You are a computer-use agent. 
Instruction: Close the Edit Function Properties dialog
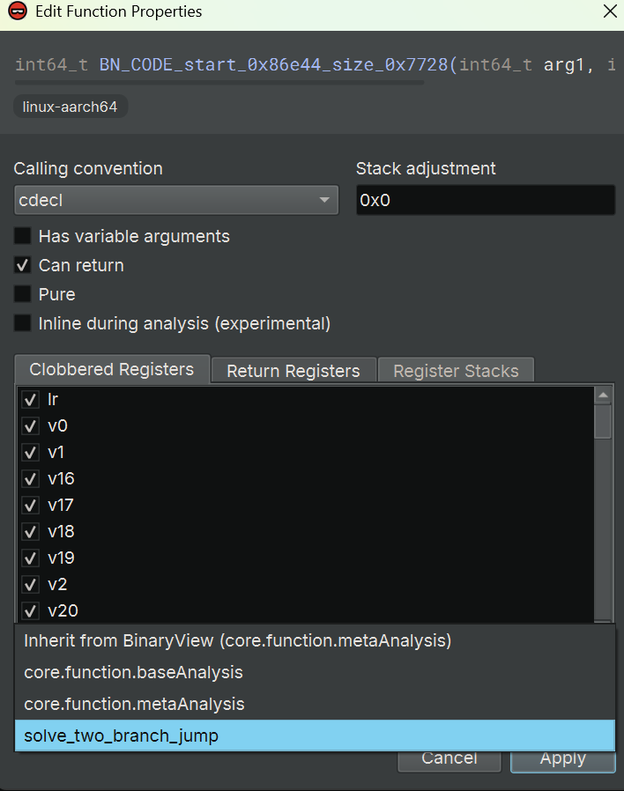(609, 11)
